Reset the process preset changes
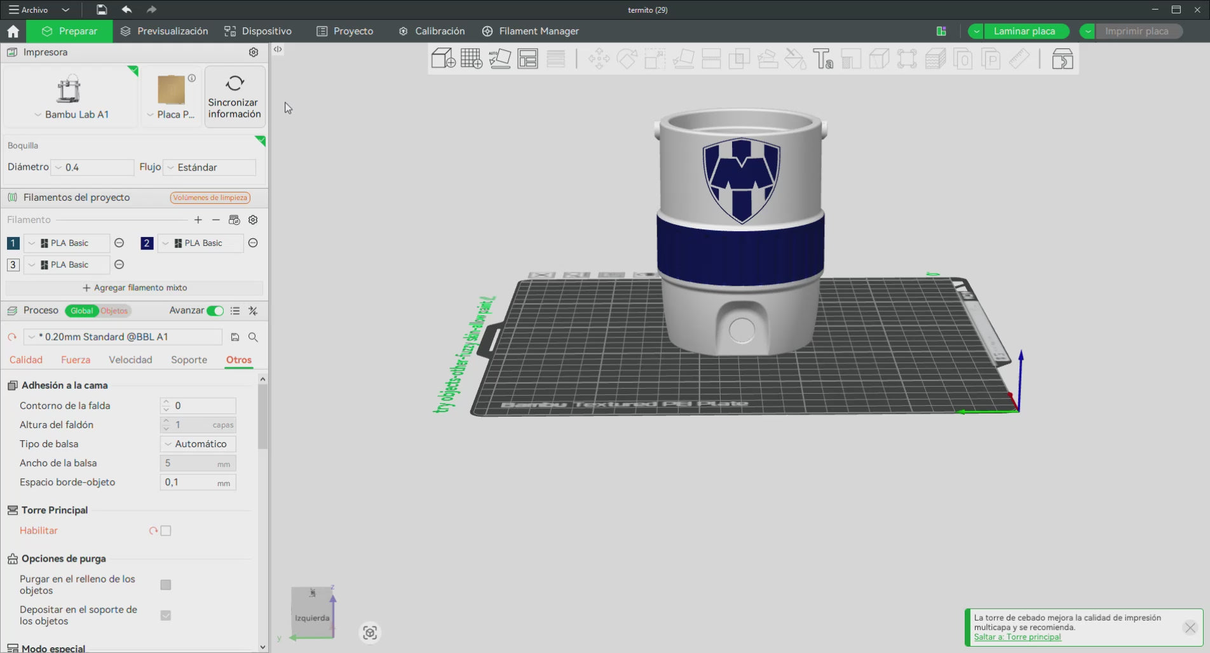The image size is (1210, 653). 12,337
